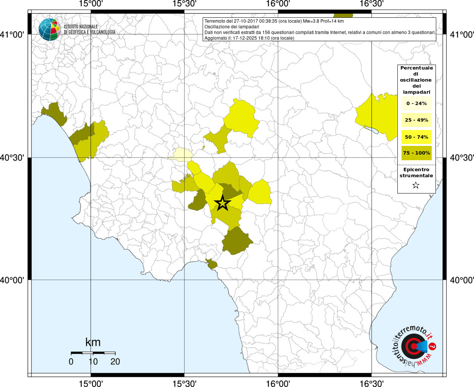Click the star symbol in the legend
The image size is (474, 387).
416,185
